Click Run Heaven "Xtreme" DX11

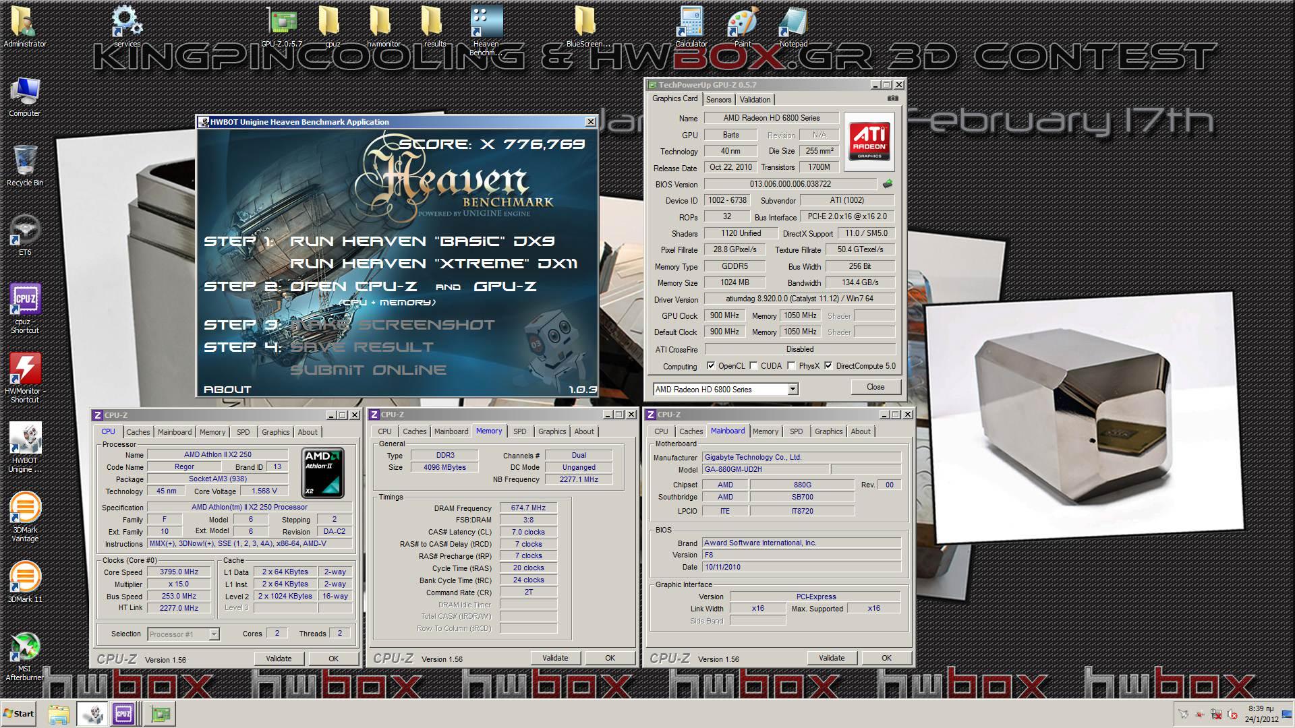tap(434, 264)
